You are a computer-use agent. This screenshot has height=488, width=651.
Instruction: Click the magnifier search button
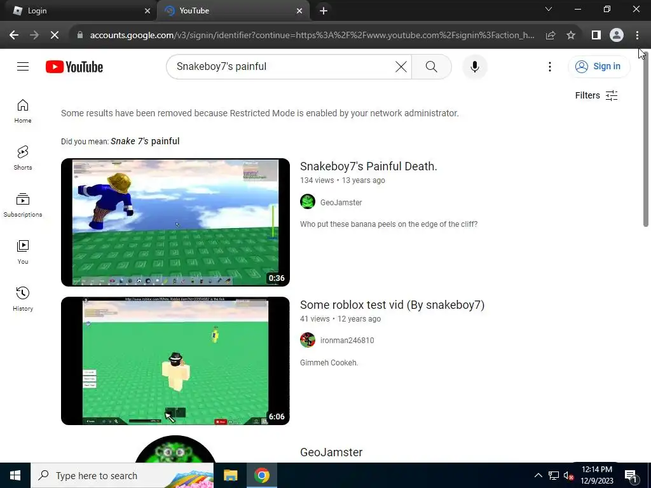[x=432, y=66]
